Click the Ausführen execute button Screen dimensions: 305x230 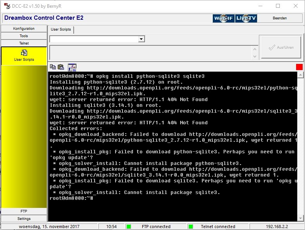pos(281,48)
